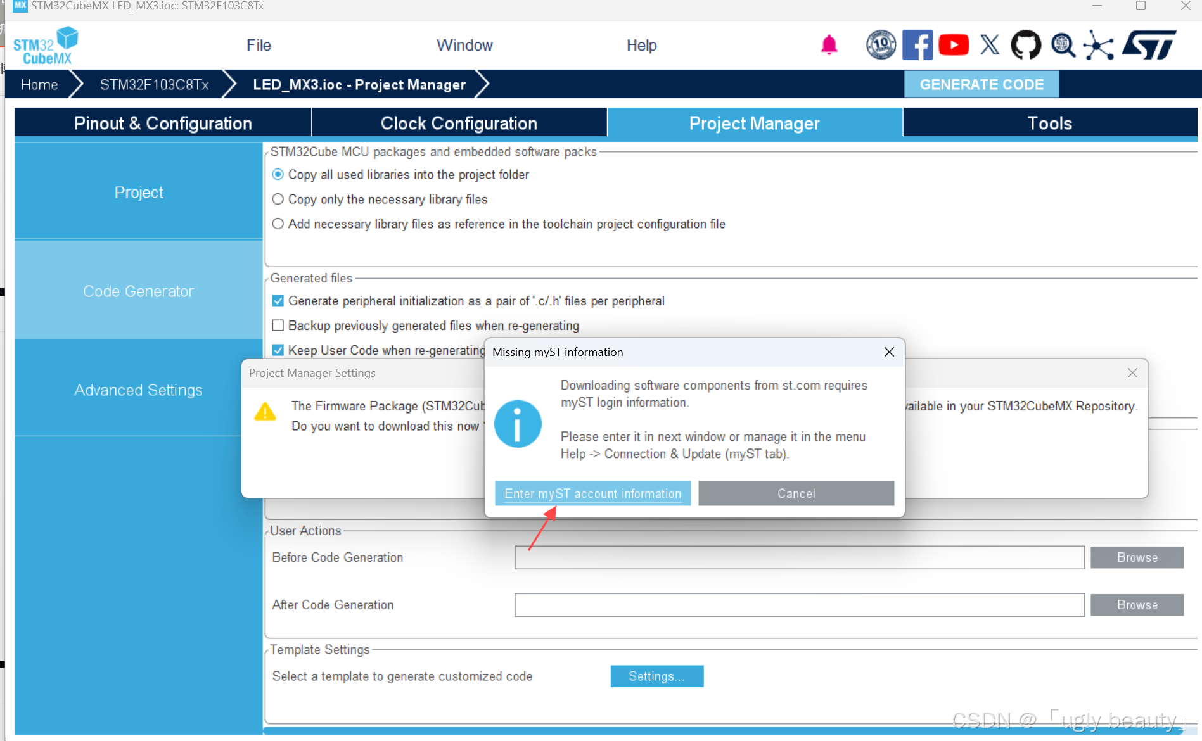Click the ST community network icon
This screenshot has height=741, width=1202.
1098,45
